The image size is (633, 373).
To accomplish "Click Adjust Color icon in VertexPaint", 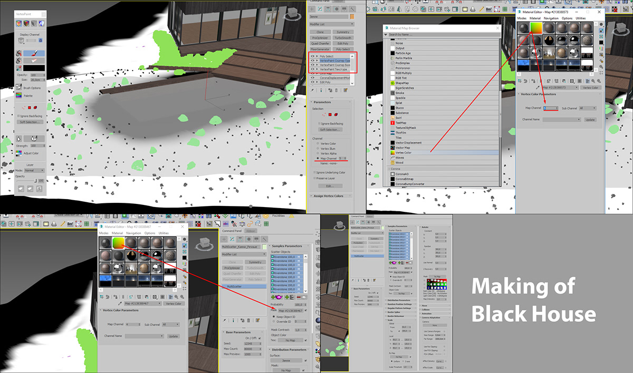I will (19, 153).
